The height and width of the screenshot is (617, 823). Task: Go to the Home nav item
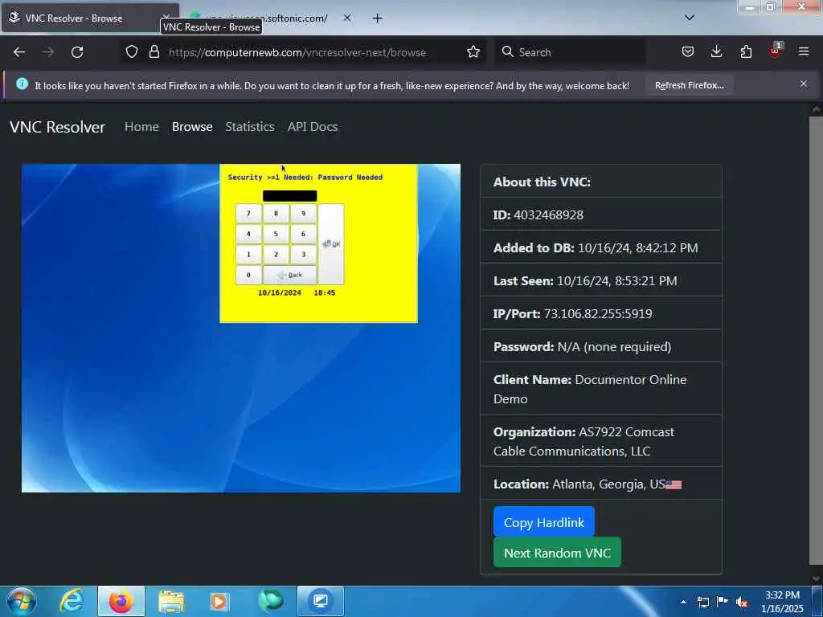pyautogui.click(x=141, y=127)
